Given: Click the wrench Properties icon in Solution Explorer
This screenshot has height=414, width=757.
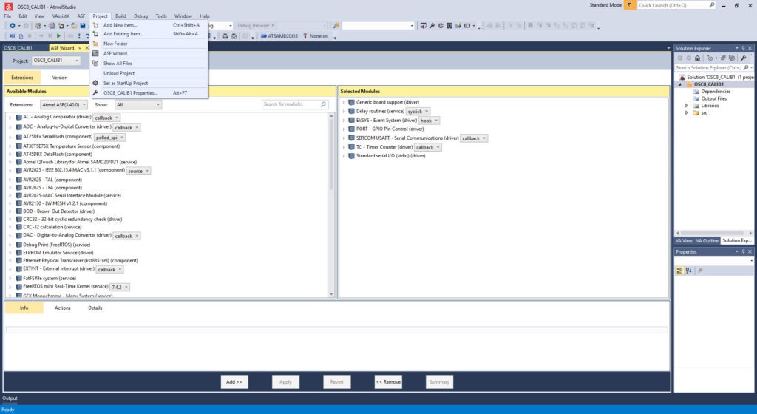Looking at the screenshot, I should [x=744, y=58].
